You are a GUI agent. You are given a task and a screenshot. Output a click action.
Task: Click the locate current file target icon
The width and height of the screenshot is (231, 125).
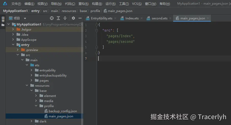[x=52, y=18]
